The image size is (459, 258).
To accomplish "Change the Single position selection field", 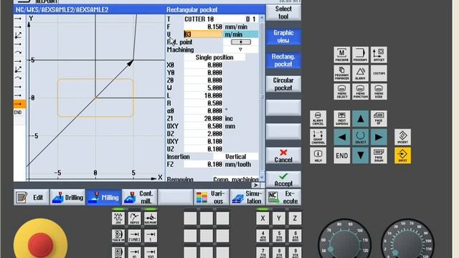I will (214, 57).
